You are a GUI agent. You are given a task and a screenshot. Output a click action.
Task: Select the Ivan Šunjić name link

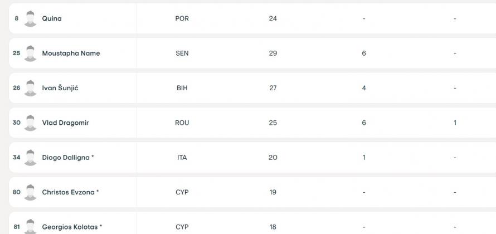pyautogui.click(x=60, y=88)
